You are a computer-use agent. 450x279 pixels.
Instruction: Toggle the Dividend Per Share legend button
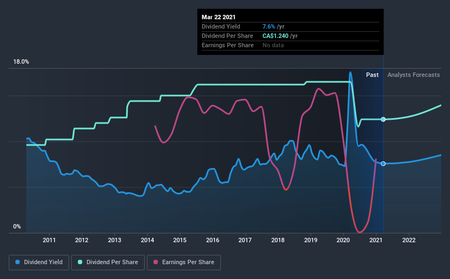click(x=108, y=263)
